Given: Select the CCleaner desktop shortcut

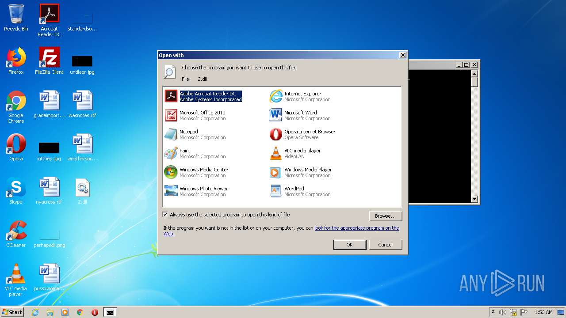Looking at the screenshot, I should 16,234.
